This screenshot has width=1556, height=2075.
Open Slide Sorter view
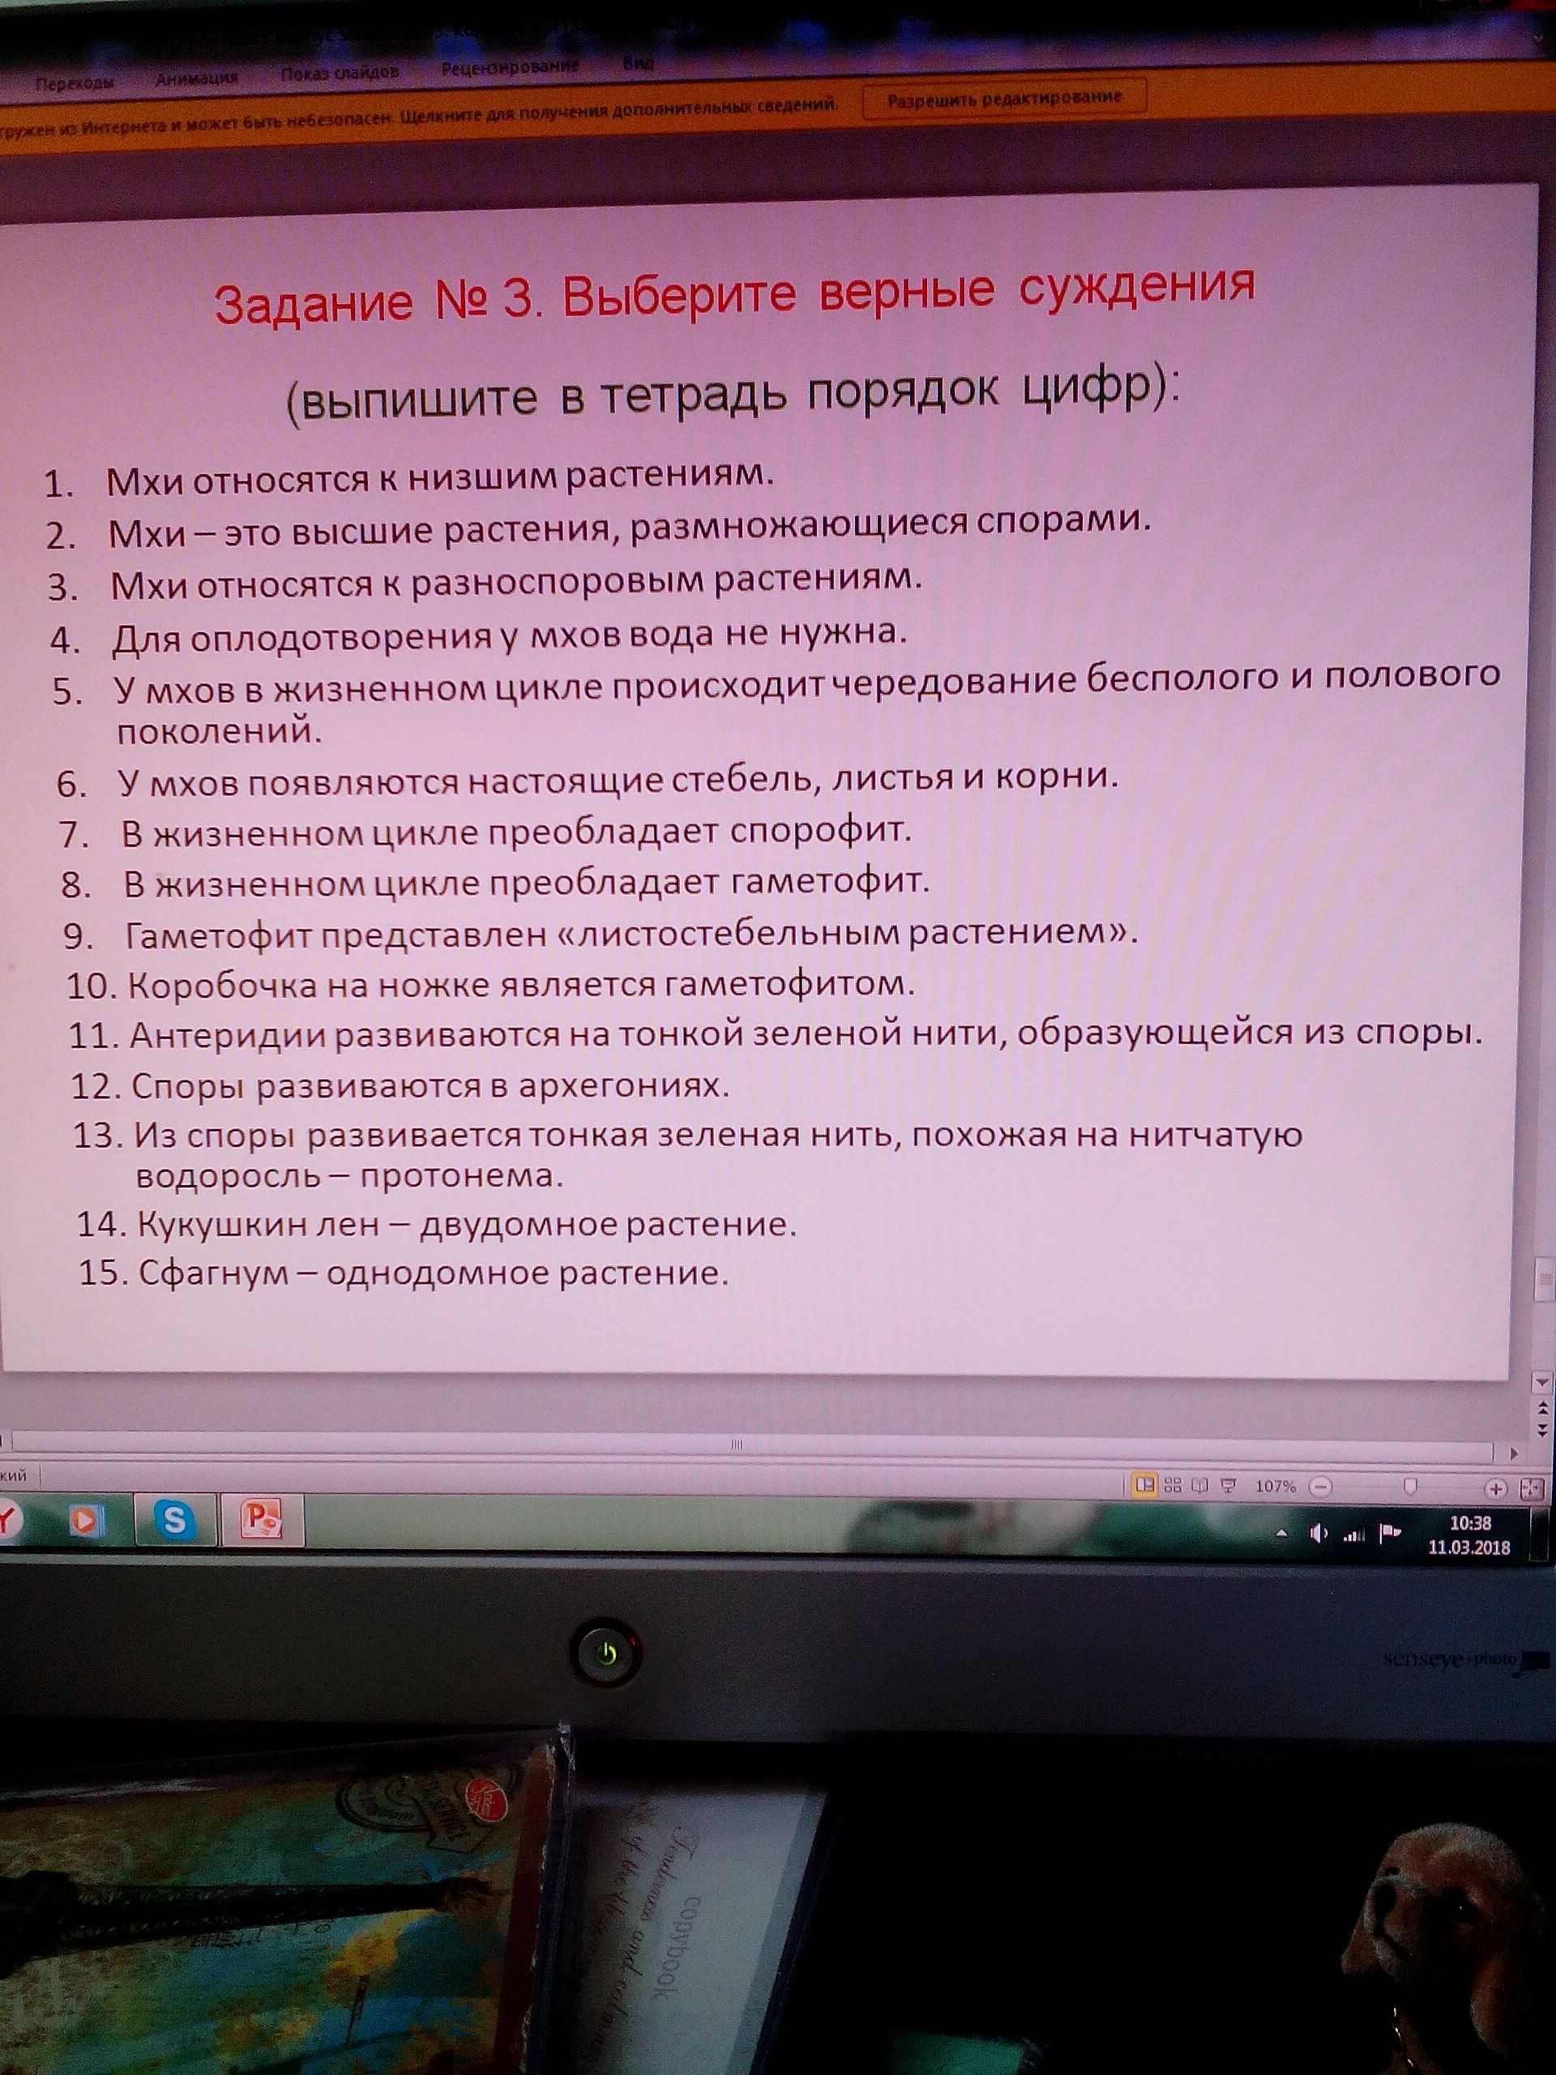click(1173, 1486)
